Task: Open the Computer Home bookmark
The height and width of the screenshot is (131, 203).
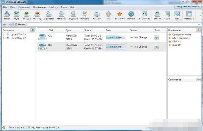Action: click(182, 35)
